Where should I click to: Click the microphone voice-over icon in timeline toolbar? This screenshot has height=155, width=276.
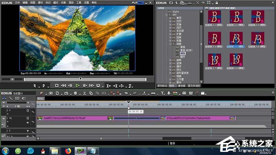pos(169,93)
